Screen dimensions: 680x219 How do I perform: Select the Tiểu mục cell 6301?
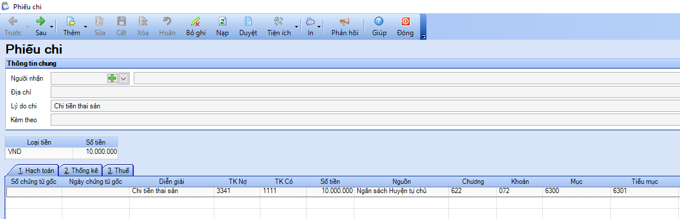[645, 191]
